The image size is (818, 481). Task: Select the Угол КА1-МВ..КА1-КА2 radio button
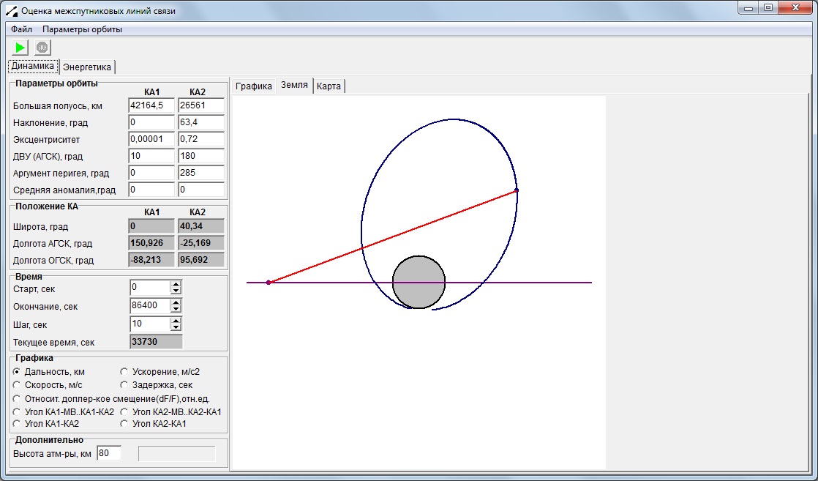point(18,411)
